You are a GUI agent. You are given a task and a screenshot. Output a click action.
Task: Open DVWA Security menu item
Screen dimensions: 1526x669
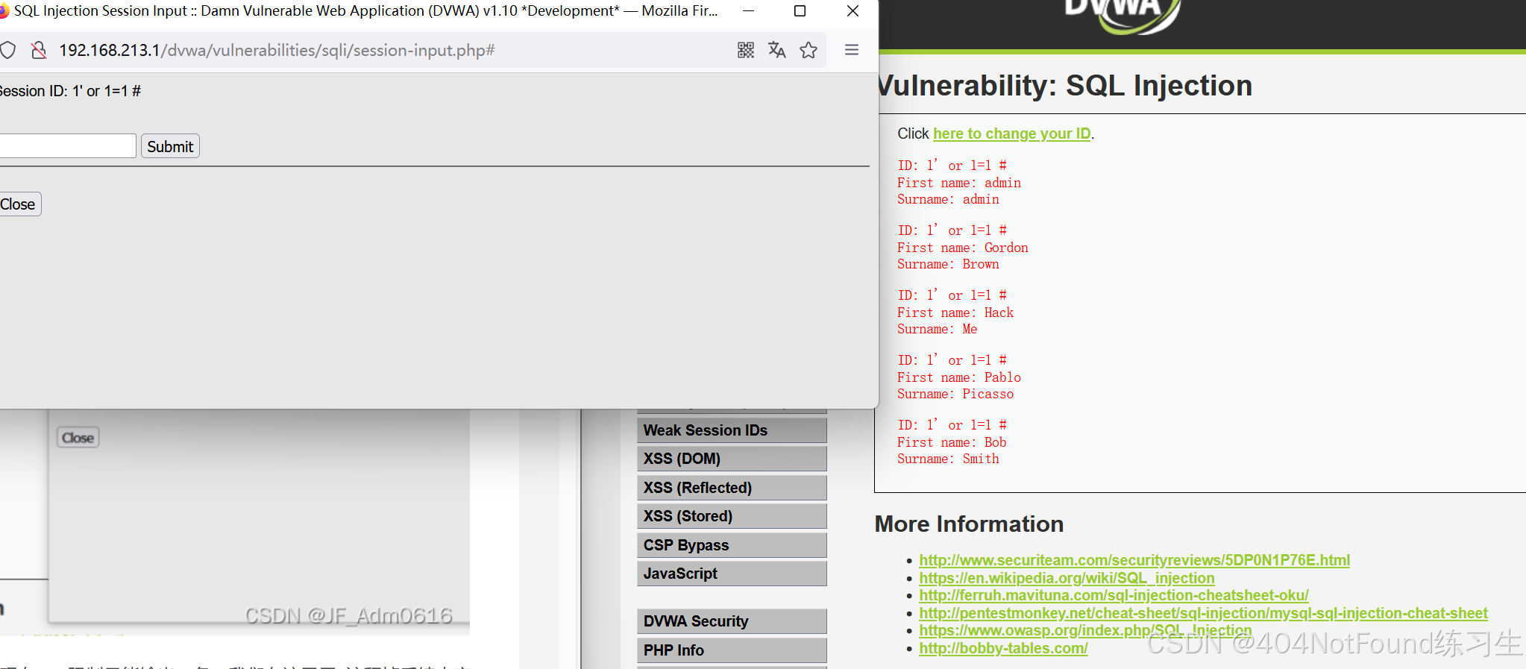coord(732,621)
